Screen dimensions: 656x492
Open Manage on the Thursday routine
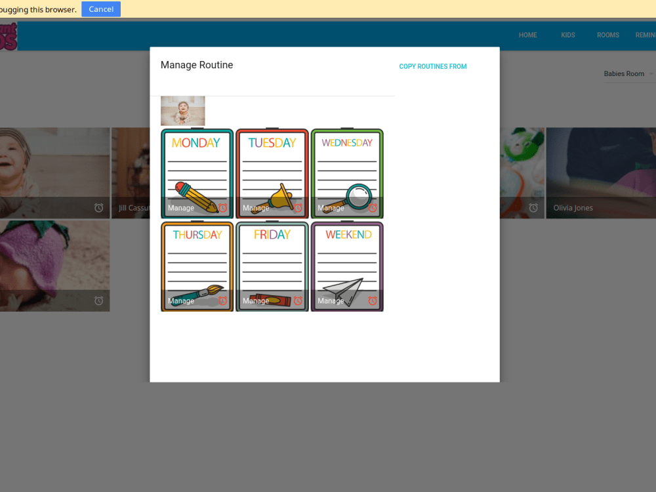point(181,301)
